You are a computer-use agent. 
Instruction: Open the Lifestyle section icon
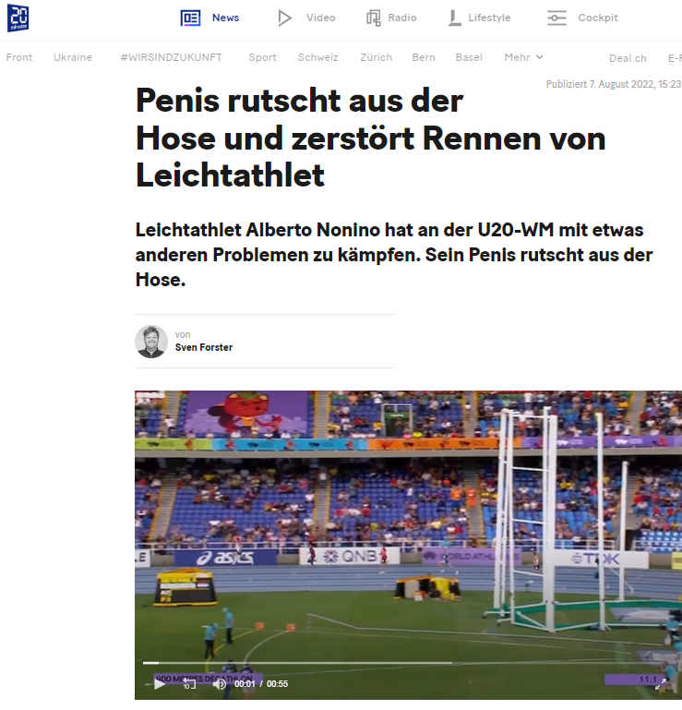pos(454,18)
